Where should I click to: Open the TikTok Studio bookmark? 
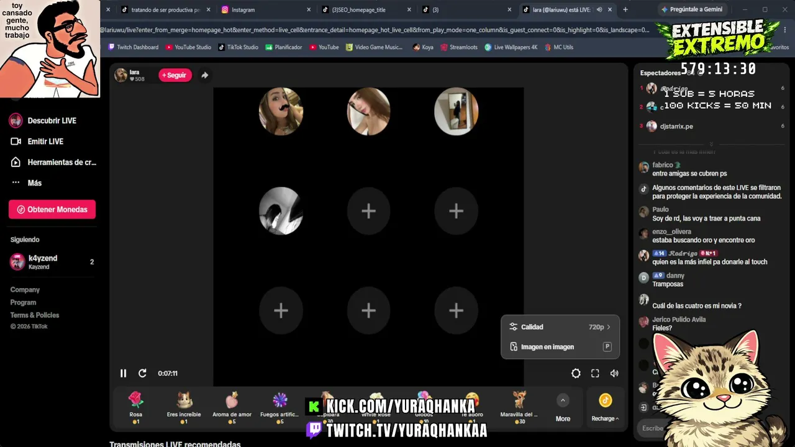[238, 47]
